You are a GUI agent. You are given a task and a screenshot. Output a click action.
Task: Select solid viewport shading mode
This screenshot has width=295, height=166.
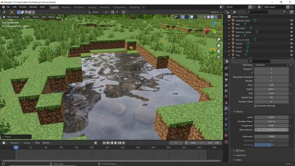[x=208, y=17]
